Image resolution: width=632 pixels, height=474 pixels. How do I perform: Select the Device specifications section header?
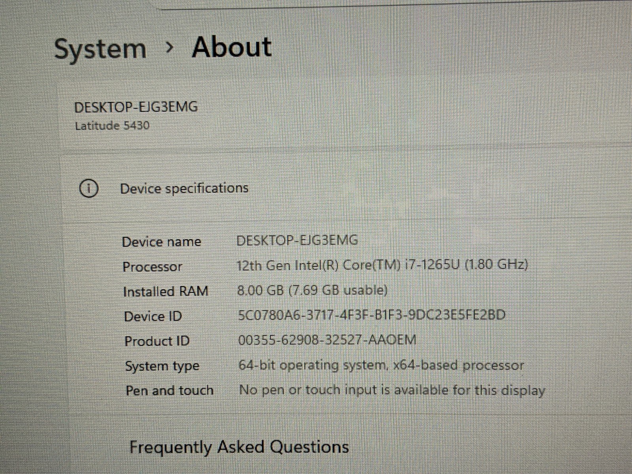click(184, 188)
